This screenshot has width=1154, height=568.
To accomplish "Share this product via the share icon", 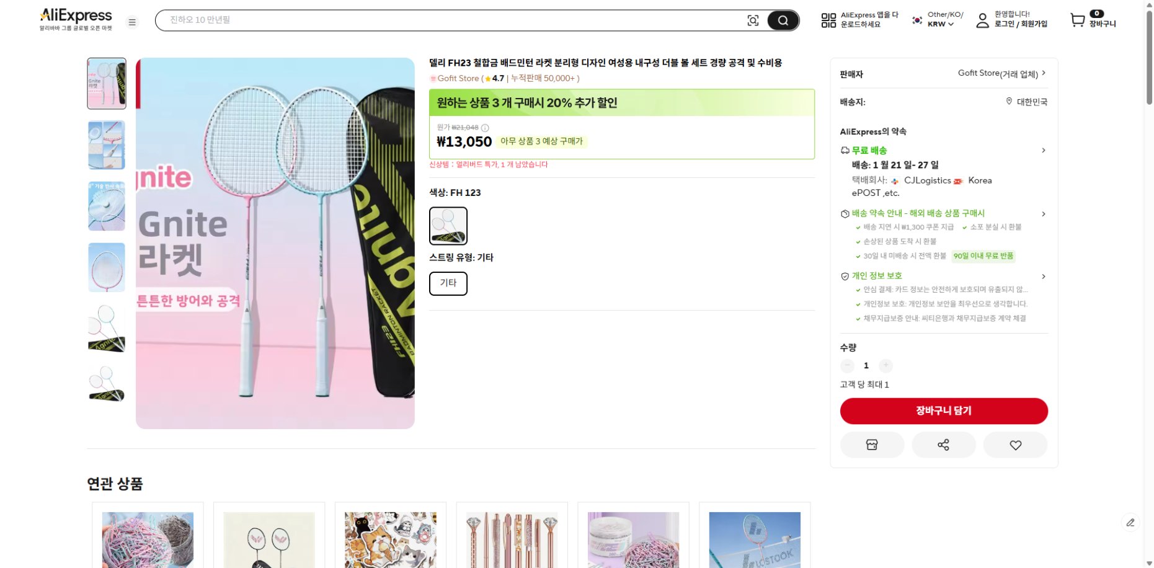I will [943, 445].
